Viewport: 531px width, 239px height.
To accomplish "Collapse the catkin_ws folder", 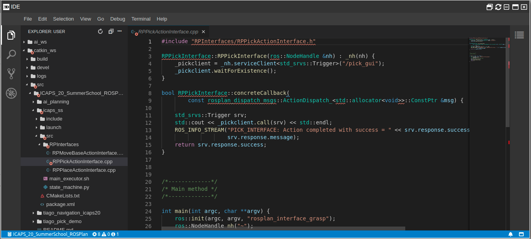I will coord(74,51).
